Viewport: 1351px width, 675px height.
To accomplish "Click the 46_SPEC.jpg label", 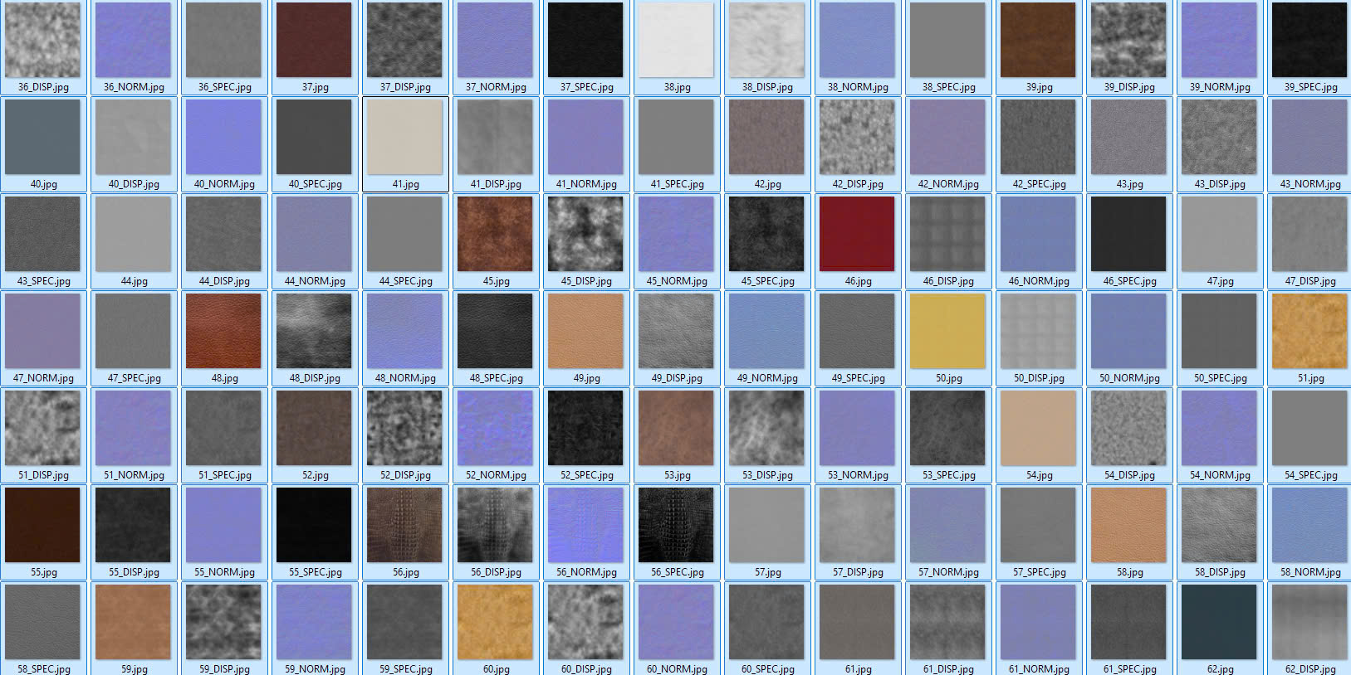I will (1129, 281).
